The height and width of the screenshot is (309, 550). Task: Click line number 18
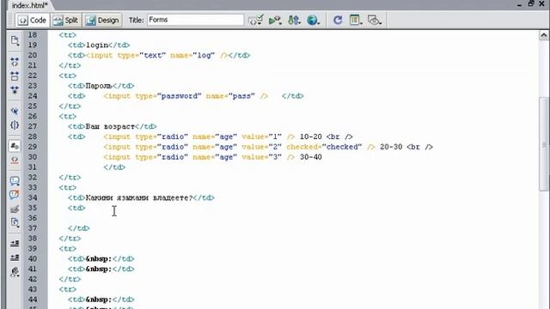click(33, 34)
